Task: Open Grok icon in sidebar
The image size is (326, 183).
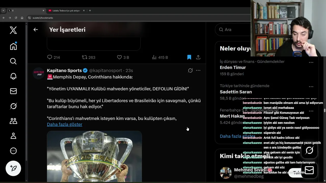Action: (13, 106)
